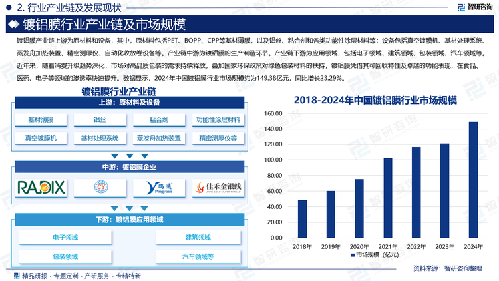
Task: Click the 镀铝膜行业产业链 diagram title
Action: (119, 92)
